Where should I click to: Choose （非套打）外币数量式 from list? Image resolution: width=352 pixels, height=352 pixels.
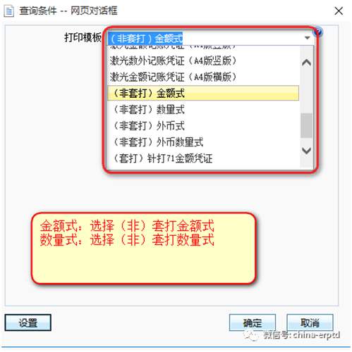pos(203,142)
